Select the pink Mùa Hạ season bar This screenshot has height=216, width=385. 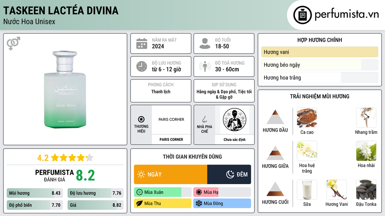coord(222,192)
